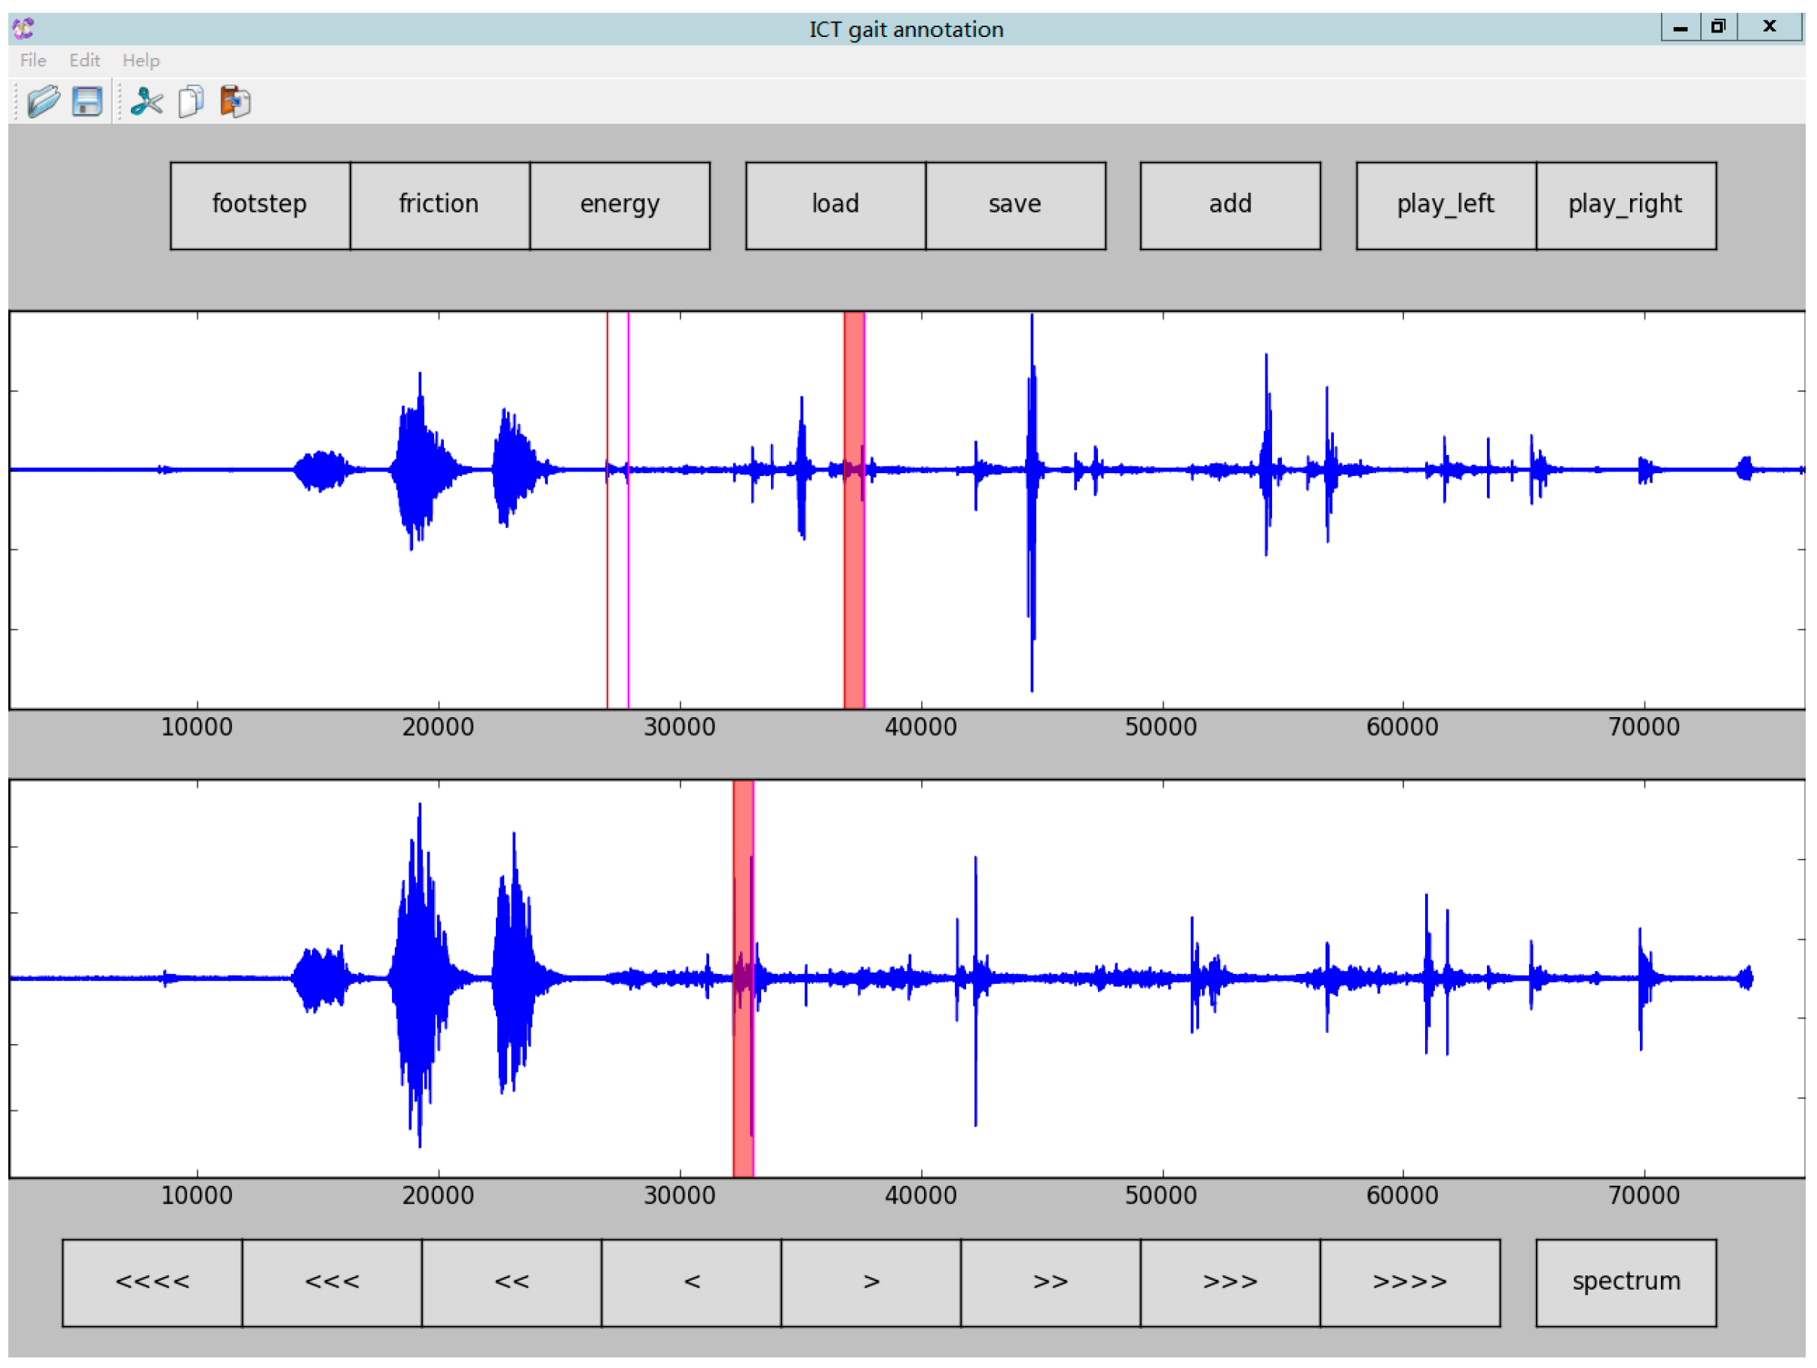Select the friction annotation button
The height and width of the screenshot is (1368, 1817).
(439, 206)
